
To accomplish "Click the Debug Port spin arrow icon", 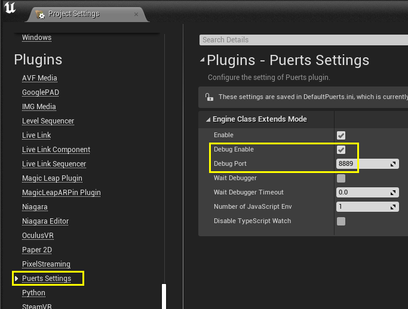I will point(393,164).
